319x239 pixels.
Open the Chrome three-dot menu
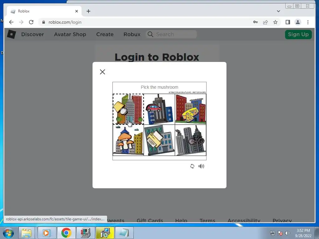click(308, 22)
